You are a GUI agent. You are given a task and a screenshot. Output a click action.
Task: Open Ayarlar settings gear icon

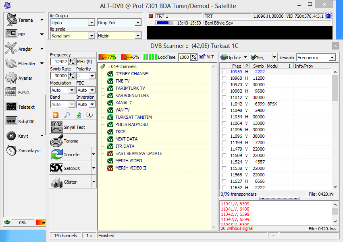pos(11,78)
